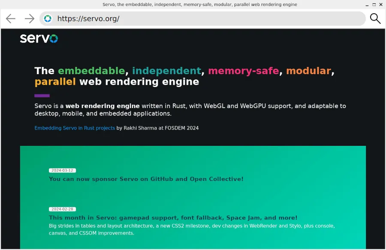Click the 2024-03-12 date badge

tap(62, 170)
